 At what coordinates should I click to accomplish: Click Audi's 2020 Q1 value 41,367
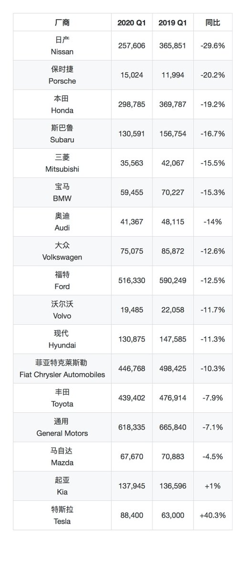coord(132,221)
